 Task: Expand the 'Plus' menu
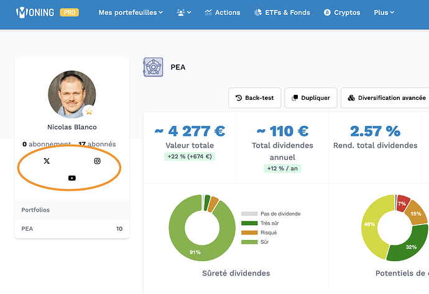pyautogui.click(x=383, y=12)
